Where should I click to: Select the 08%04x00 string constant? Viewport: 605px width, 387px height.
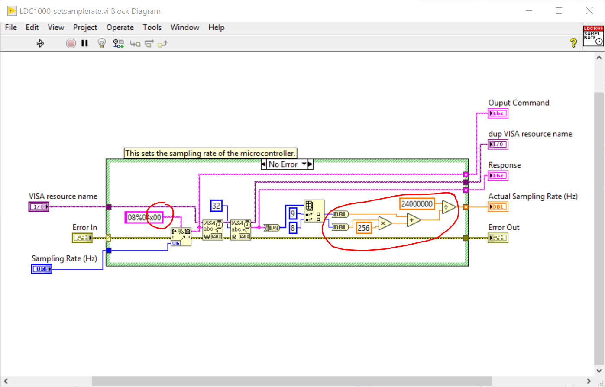tap(144, 217)
